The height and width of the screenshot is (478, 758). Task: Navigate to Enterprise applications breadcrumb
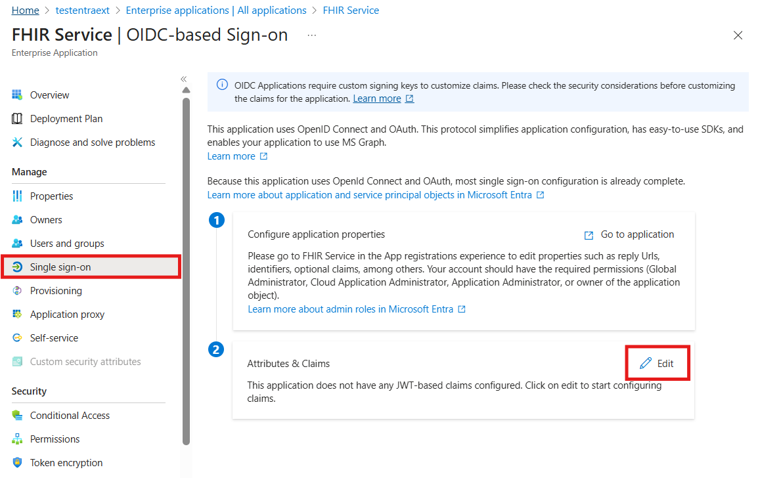click(x=216, y=10)
